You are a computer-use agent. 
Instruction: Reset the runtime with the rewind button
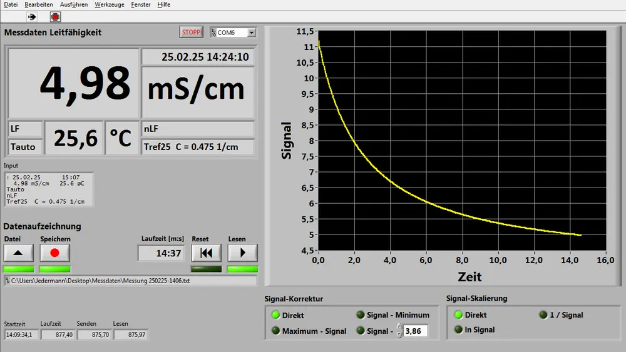pyautogui.click(x=206, y=253)
